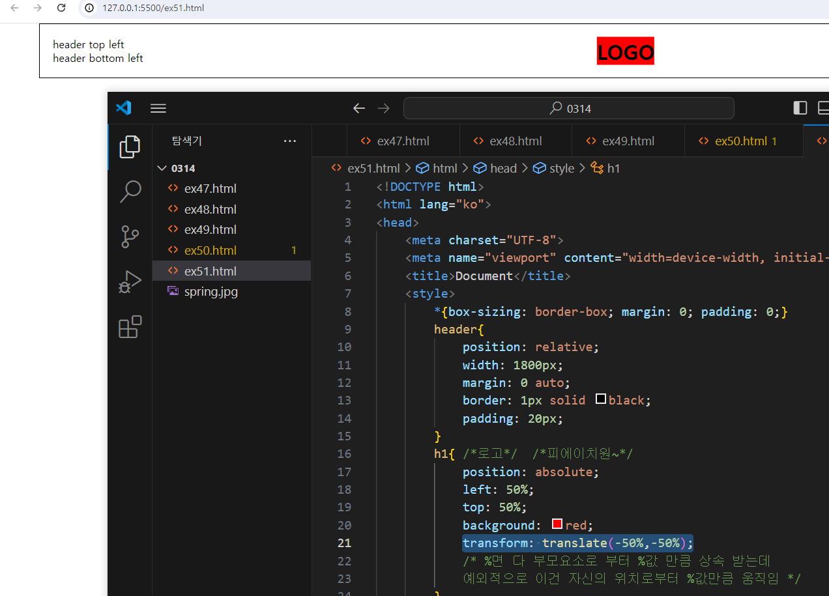Select ex51.html in file explorer
This screenshot has width=829, height=596.
click(x=231, y=271)
